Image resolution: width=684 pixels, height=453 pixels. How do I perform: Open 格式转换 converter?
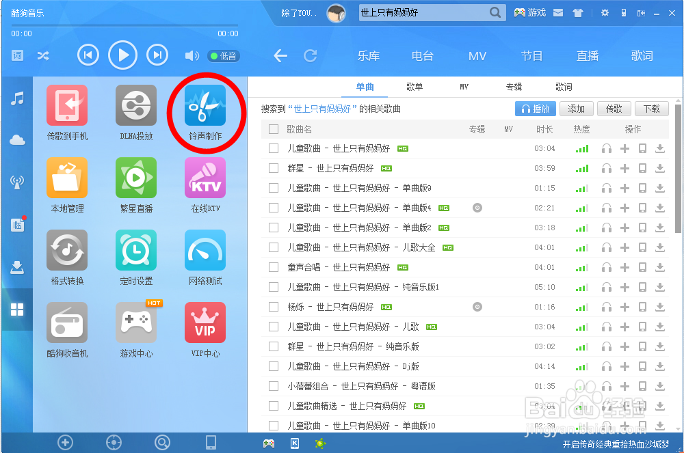[67, 258]
